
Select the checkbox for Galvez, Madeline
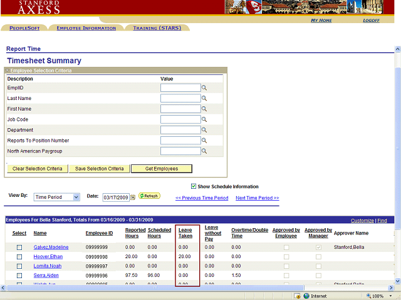19,247
